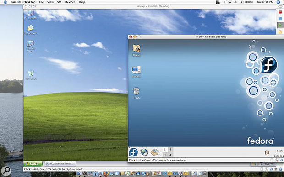Click the clipboard tray icon in Fedora panel
The width and height of the screenshot is (284, 177).
pyautogui.click(x=267, y=152)
